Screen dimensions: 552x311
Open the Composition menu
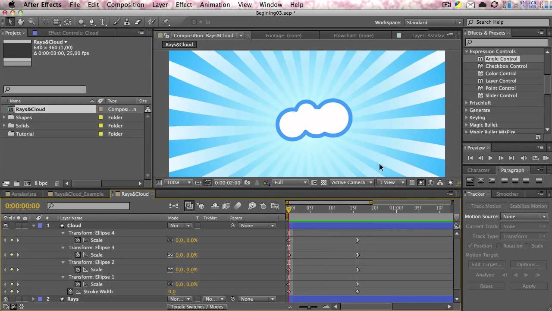[125, 5]
